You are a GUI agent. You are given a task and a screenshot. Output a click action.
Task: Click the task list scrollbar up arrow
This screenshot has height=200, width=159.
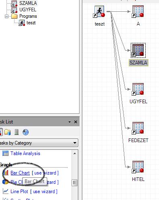tap(75, 153)
